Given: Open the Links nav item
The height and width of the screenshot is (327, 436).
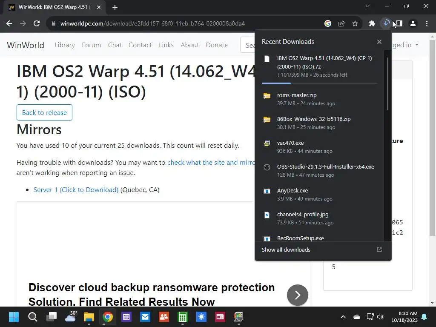Looking at the screenshot, I should [166, 45].
